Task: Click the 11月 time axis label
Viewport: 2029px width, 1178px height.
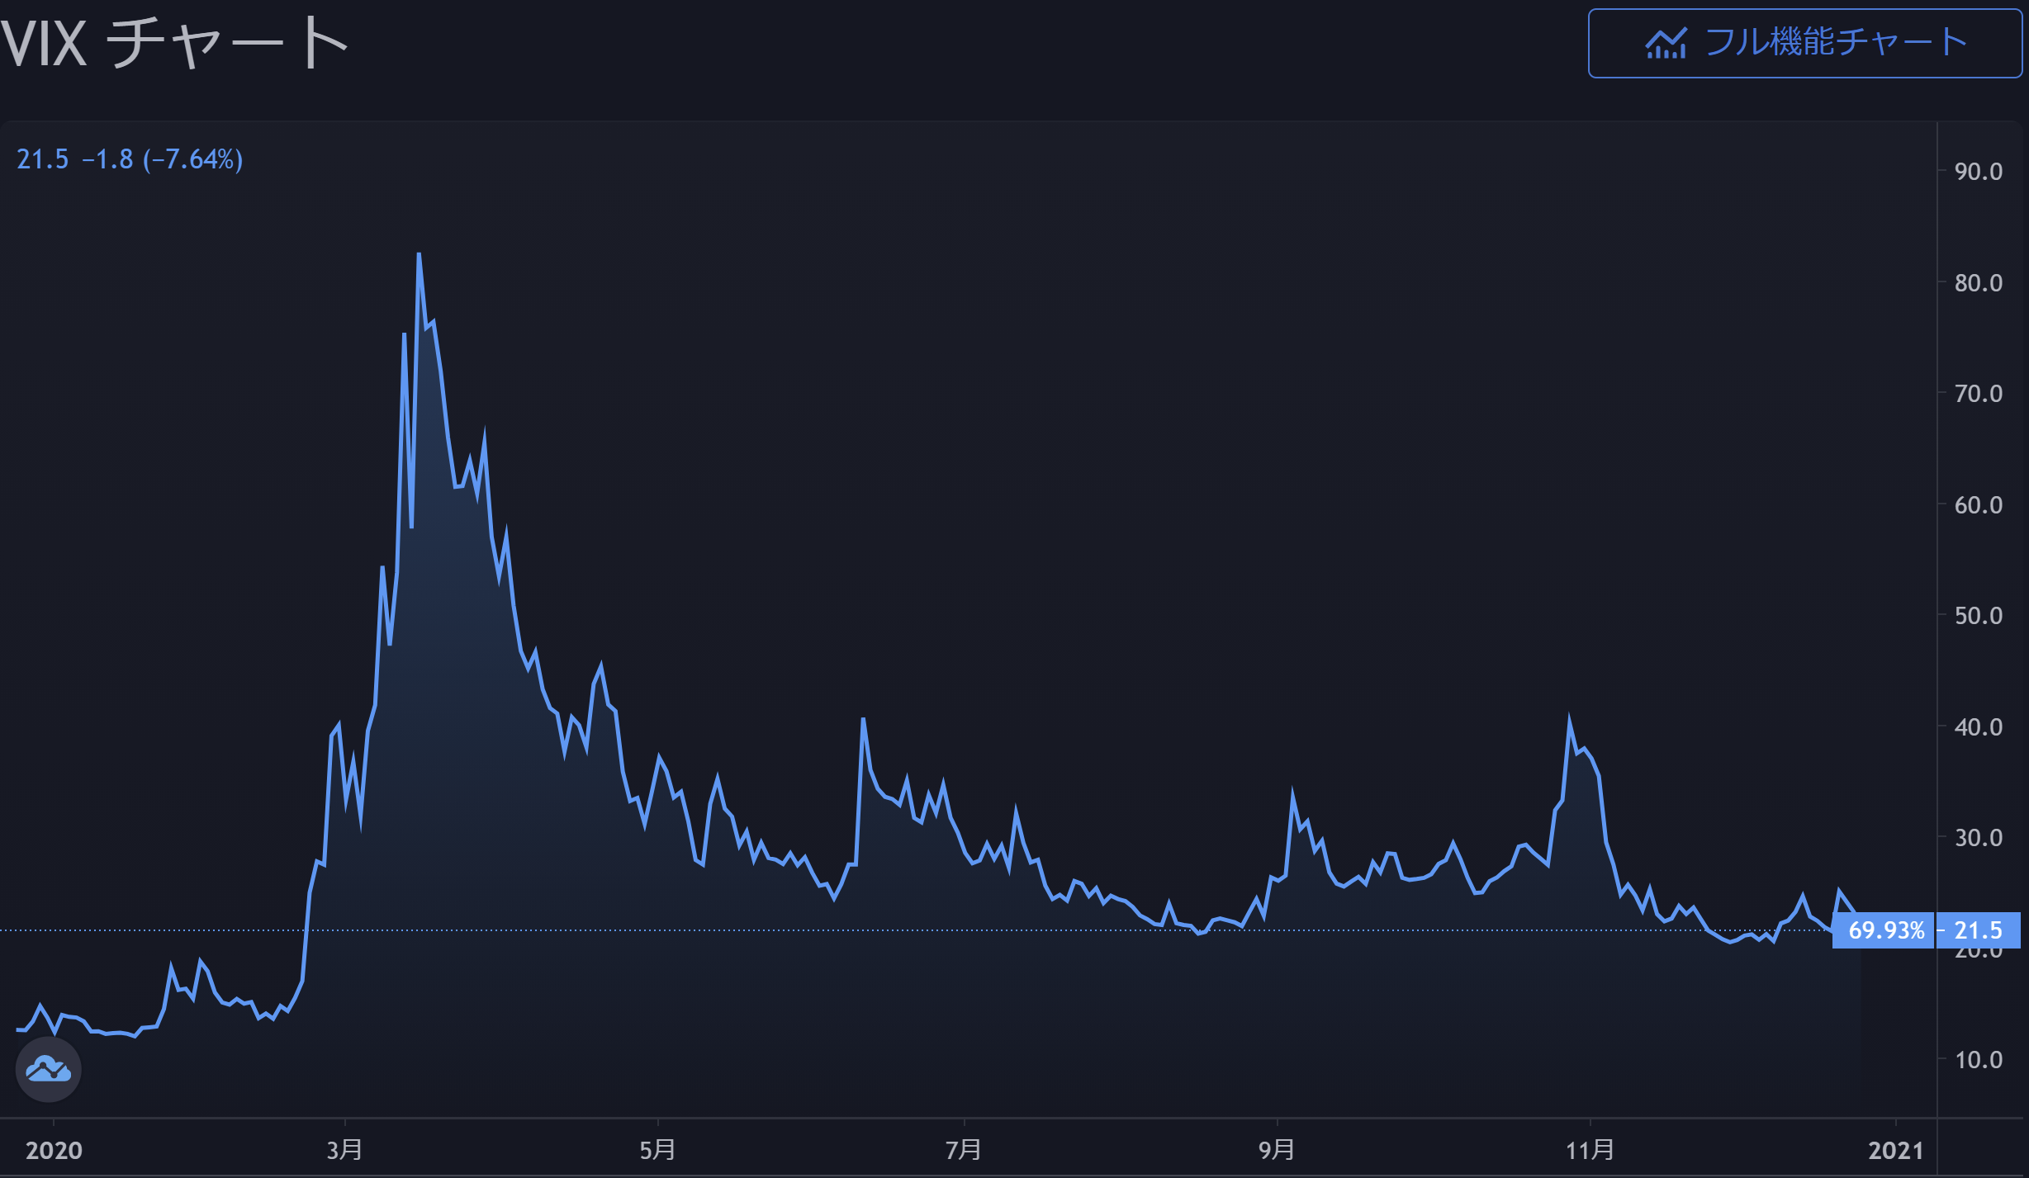Action: pyautogui.click(x=1590, y=1150)
